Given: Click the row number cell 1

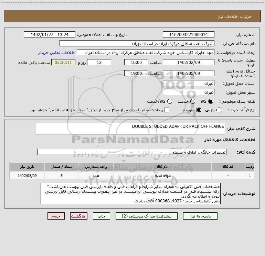Looking at the screenshot, I should pos(250,176).
